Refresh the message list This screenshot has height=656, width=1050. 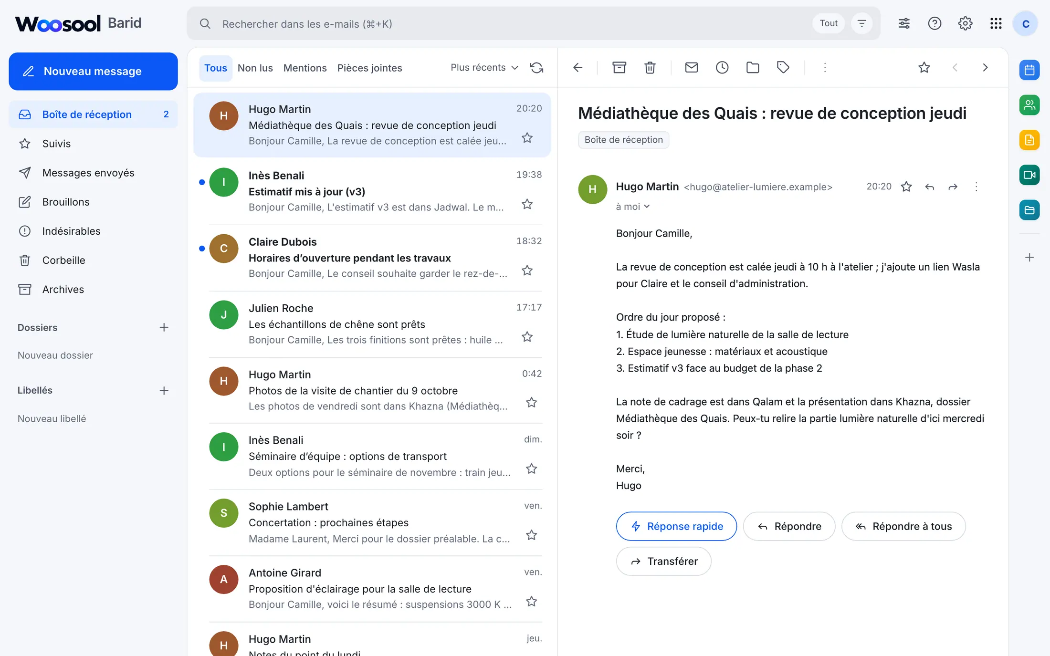click(536, 68)
